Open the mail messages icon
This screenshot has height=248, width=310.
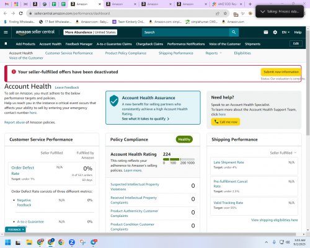tap(266, 32)
